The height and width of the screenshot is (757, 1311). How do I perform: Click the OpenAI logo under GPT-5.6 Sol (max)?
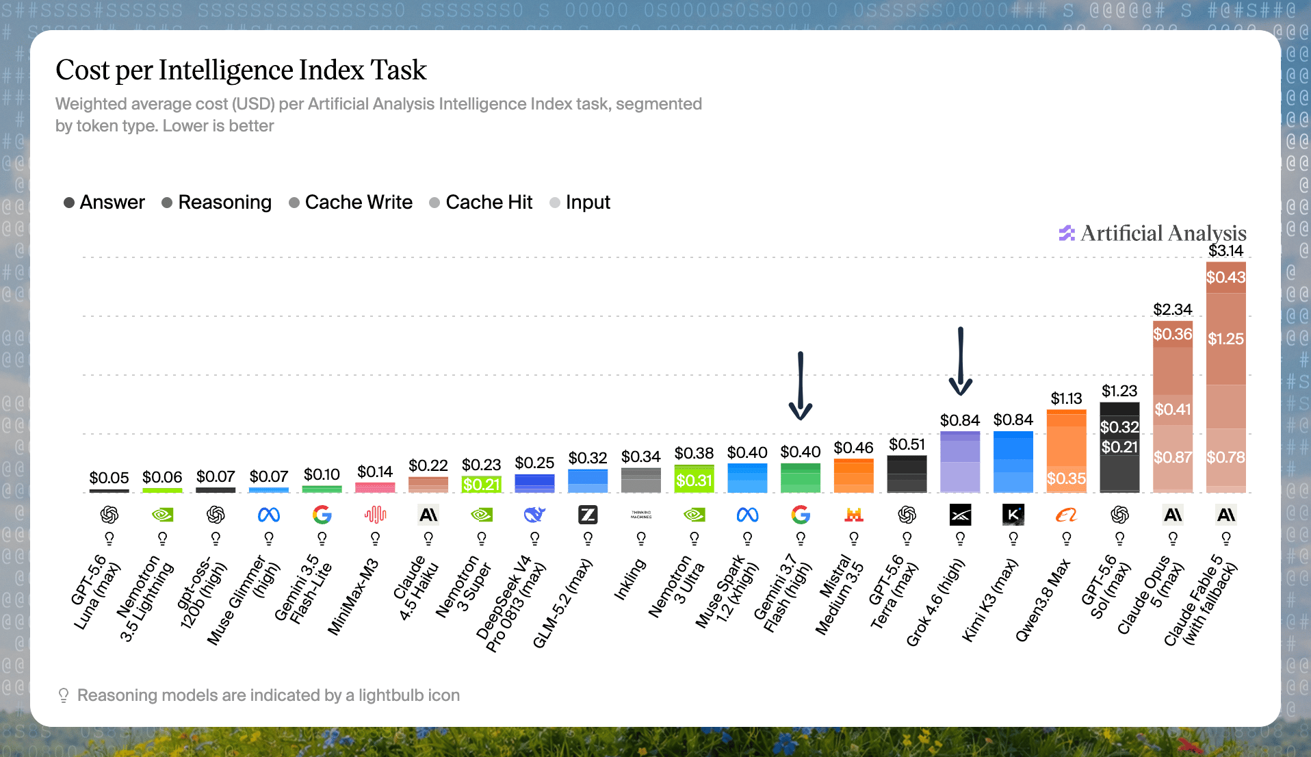[1119, 515]
